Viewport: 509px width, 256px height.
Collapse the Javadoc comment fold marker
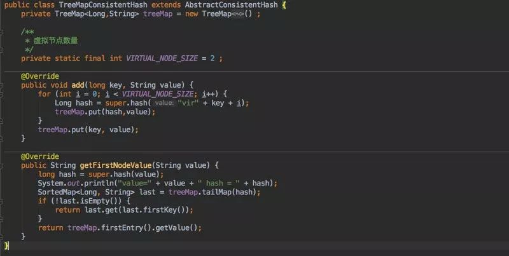tap(1, 32)
